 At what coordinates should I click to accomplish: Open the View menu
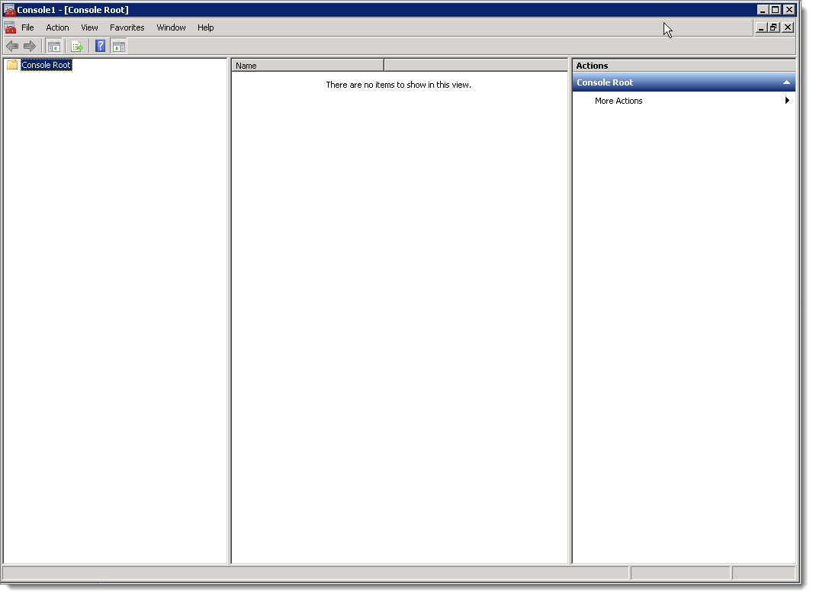(89, 27)
